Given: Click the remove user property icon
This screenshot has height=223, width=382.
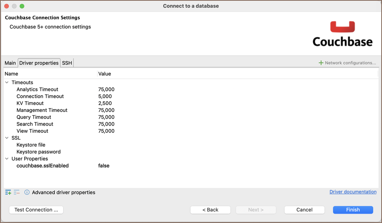Looking at the screenshot, I should [16, 193].
